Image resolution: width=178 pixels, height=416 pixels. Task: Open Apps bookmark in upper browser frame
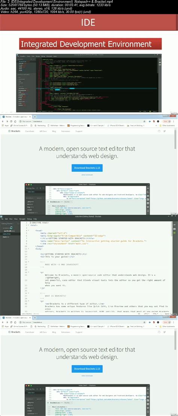pos(6,126)
